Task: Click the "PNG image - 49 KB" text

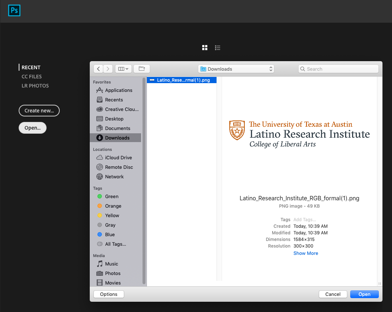Action: 300,206
